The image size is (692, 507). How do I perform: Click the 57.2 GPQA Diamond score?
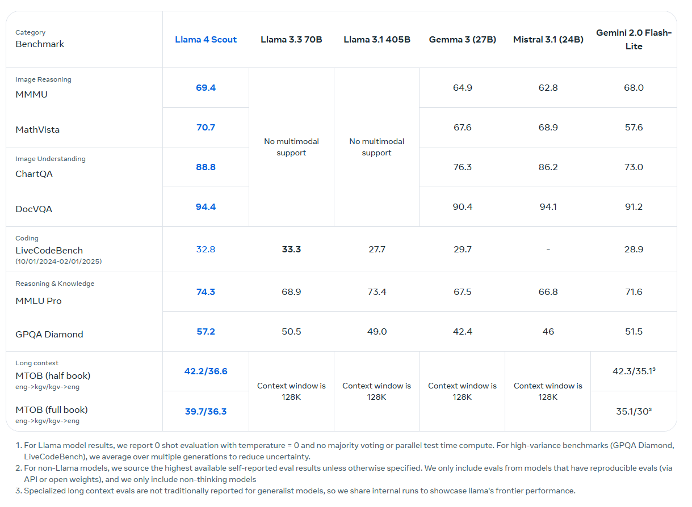point(205,332)
